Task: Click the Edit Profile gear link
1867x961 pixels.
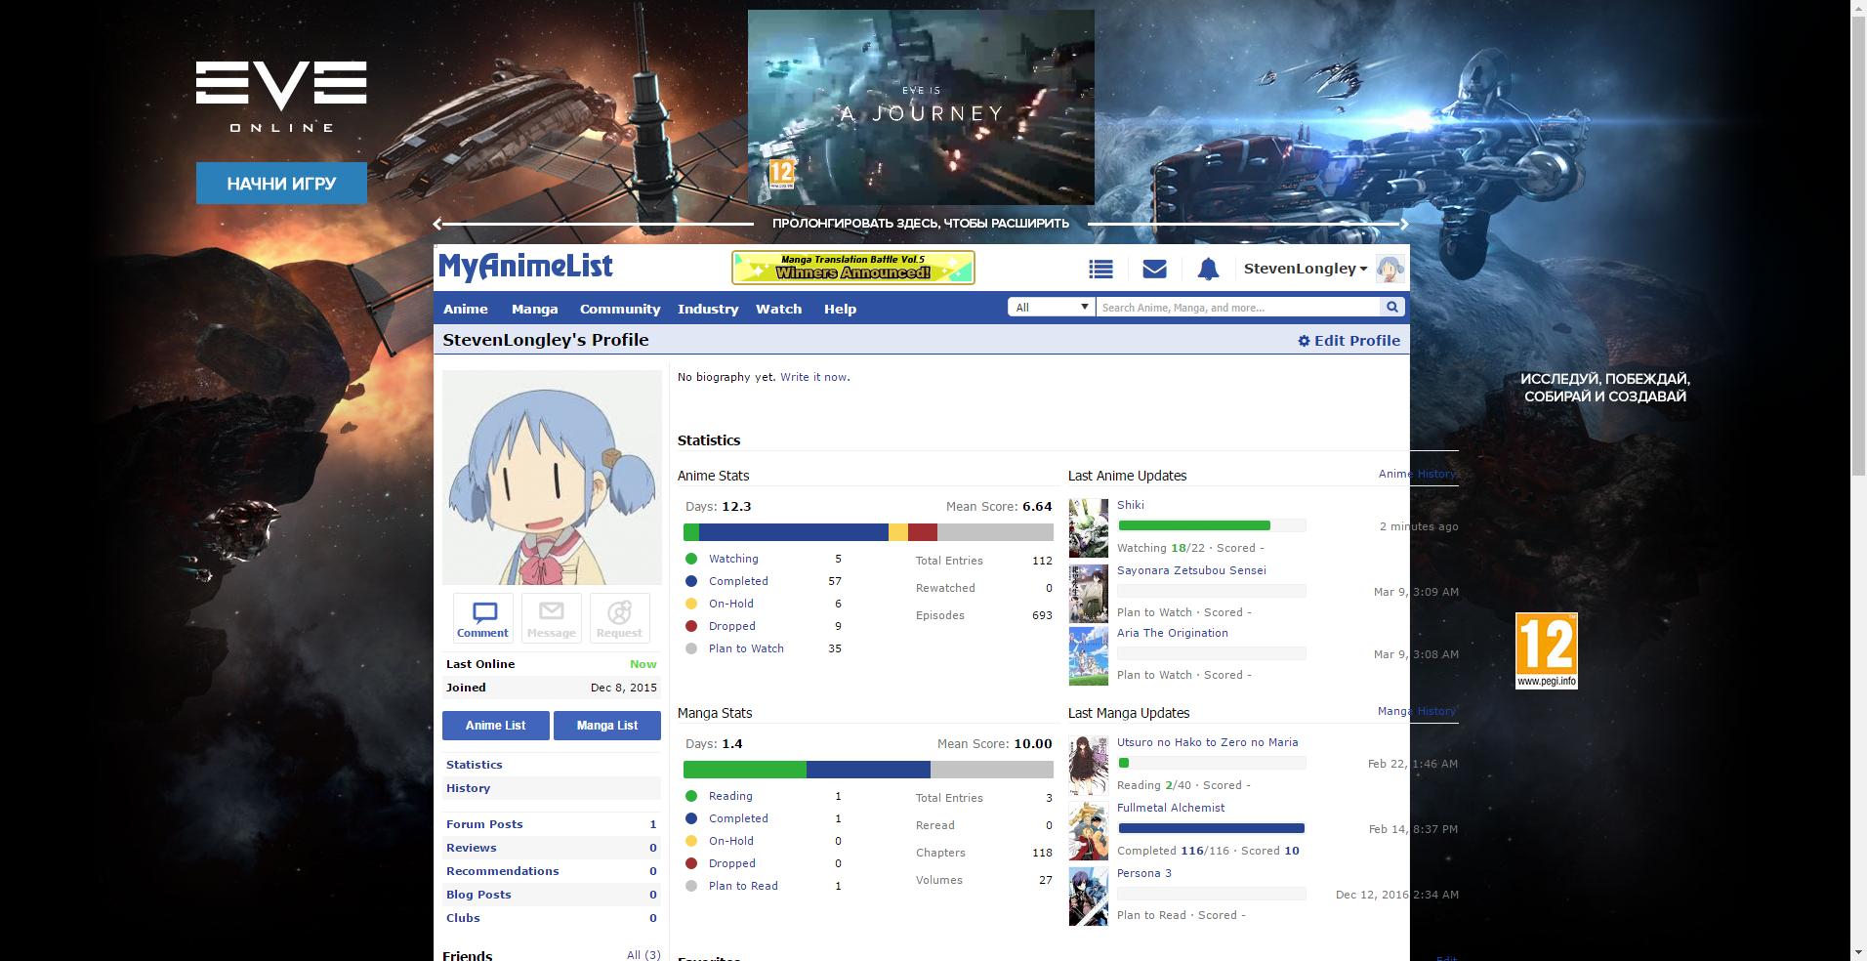Action: [1348, 341]
